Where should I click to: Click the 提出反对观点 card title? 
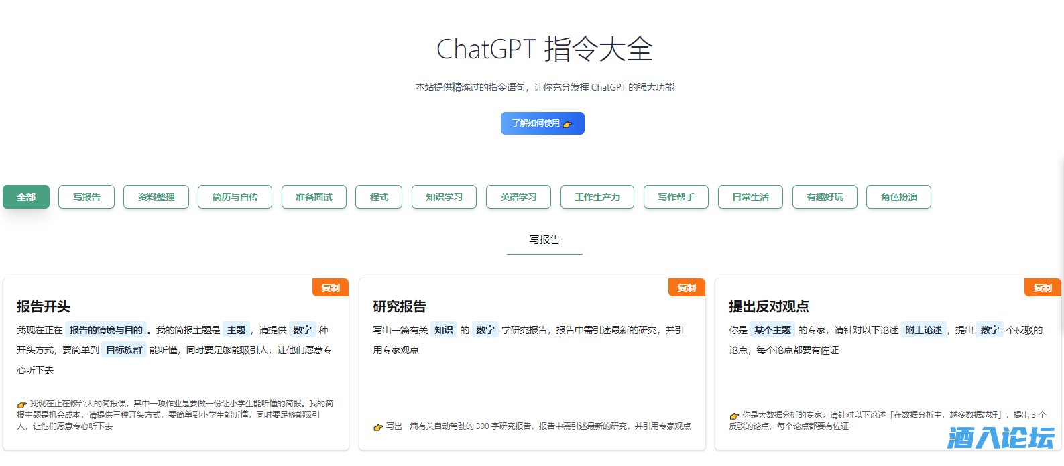click(769, 306)
